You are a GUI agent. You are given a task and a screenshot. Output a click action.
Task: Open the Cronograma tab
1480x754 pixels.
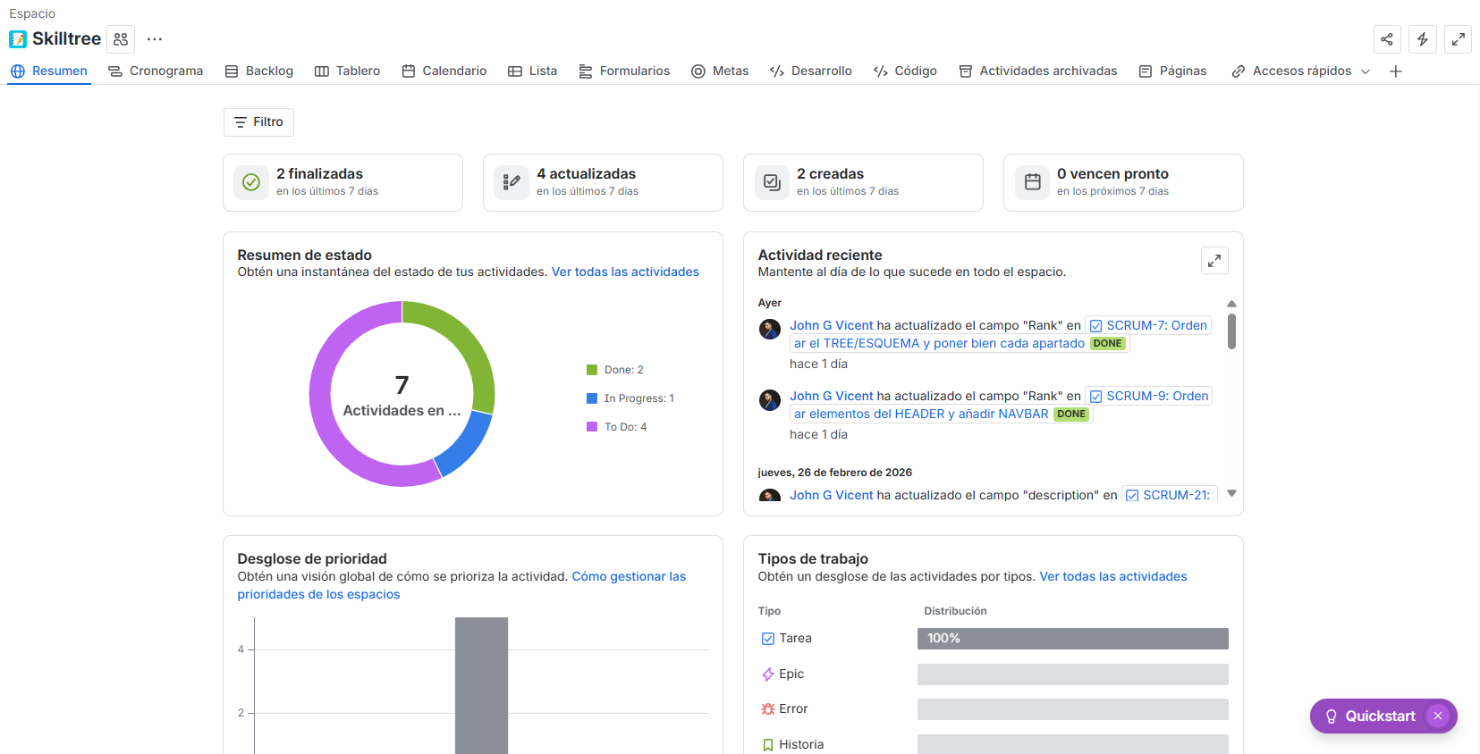[x=156, y=71]
